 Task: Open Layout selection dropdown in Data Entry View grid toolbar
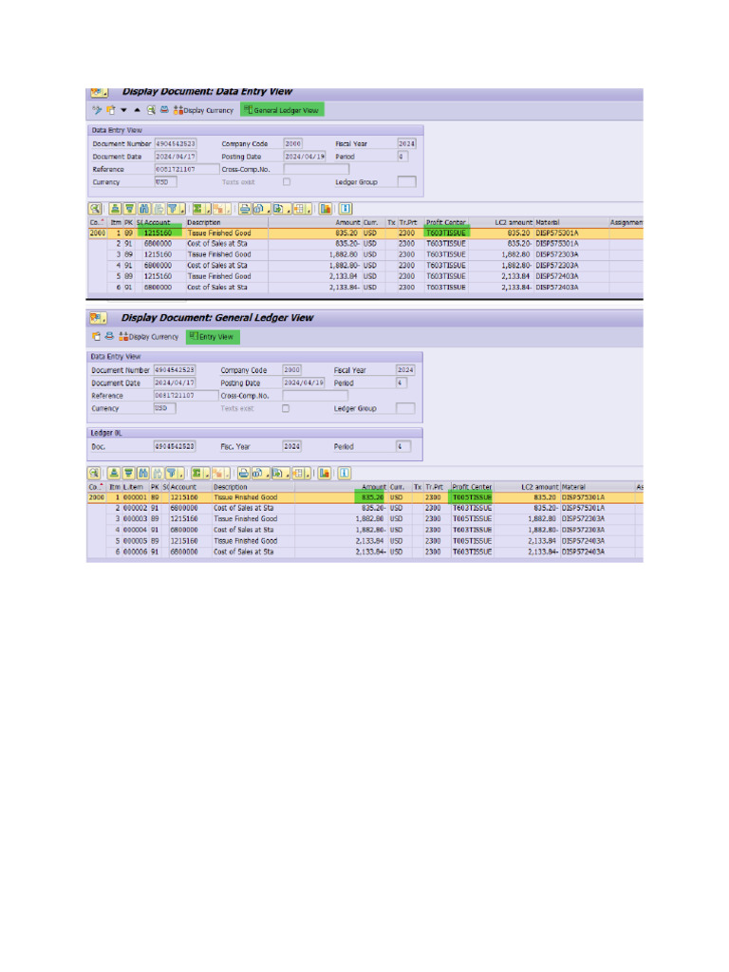pyautogui.click(x=302, y=209)
